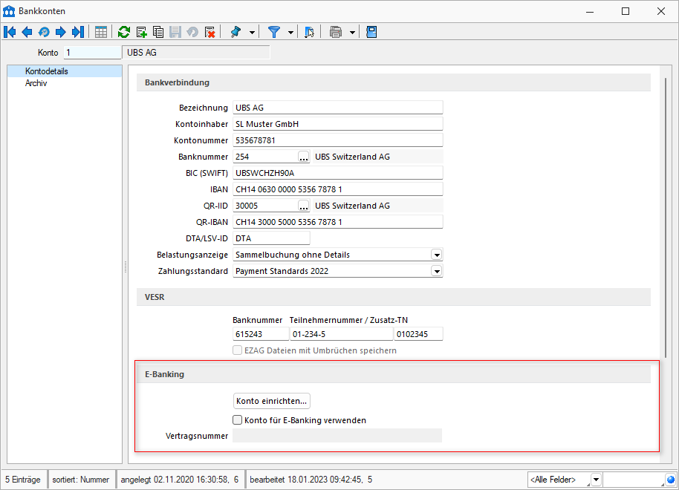
Task: Enable Konto für E-Banking verwenden
Action: [237, 420]
